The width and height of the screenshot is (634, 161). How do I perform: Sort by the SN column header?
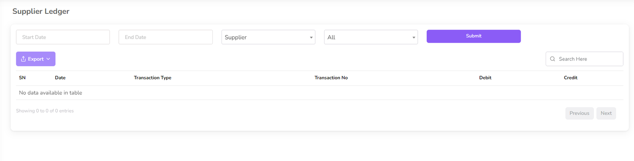point(22,78)
